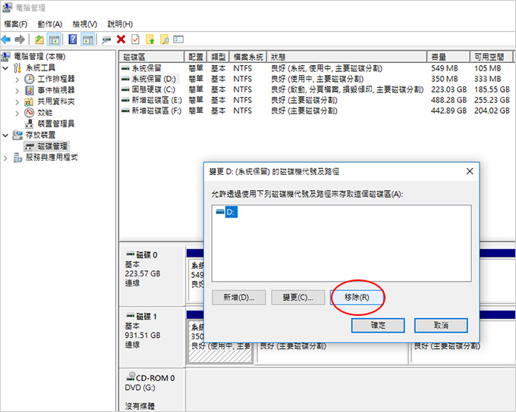
Task: Collapse the 存放裝置 tree node
Action: [5, 135]
